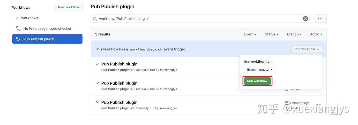
Task: Expand the Status filter dropdown
Action: coord(271,34)
